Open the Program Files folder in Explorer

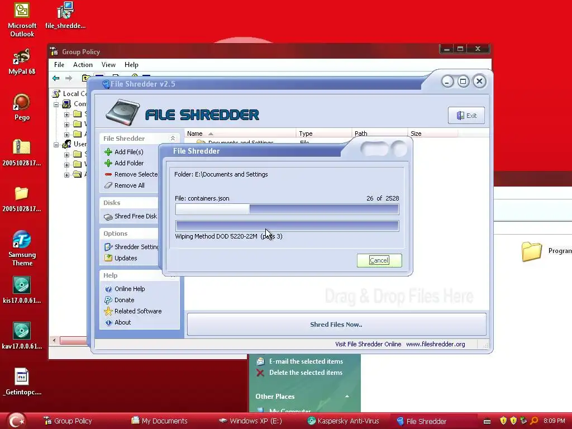pyautogui.click(x=546, y=251)
